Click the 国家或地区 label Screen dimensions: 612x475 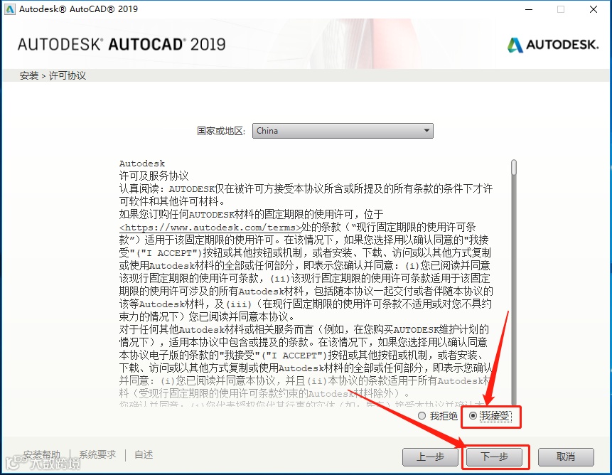click(221, 131)
